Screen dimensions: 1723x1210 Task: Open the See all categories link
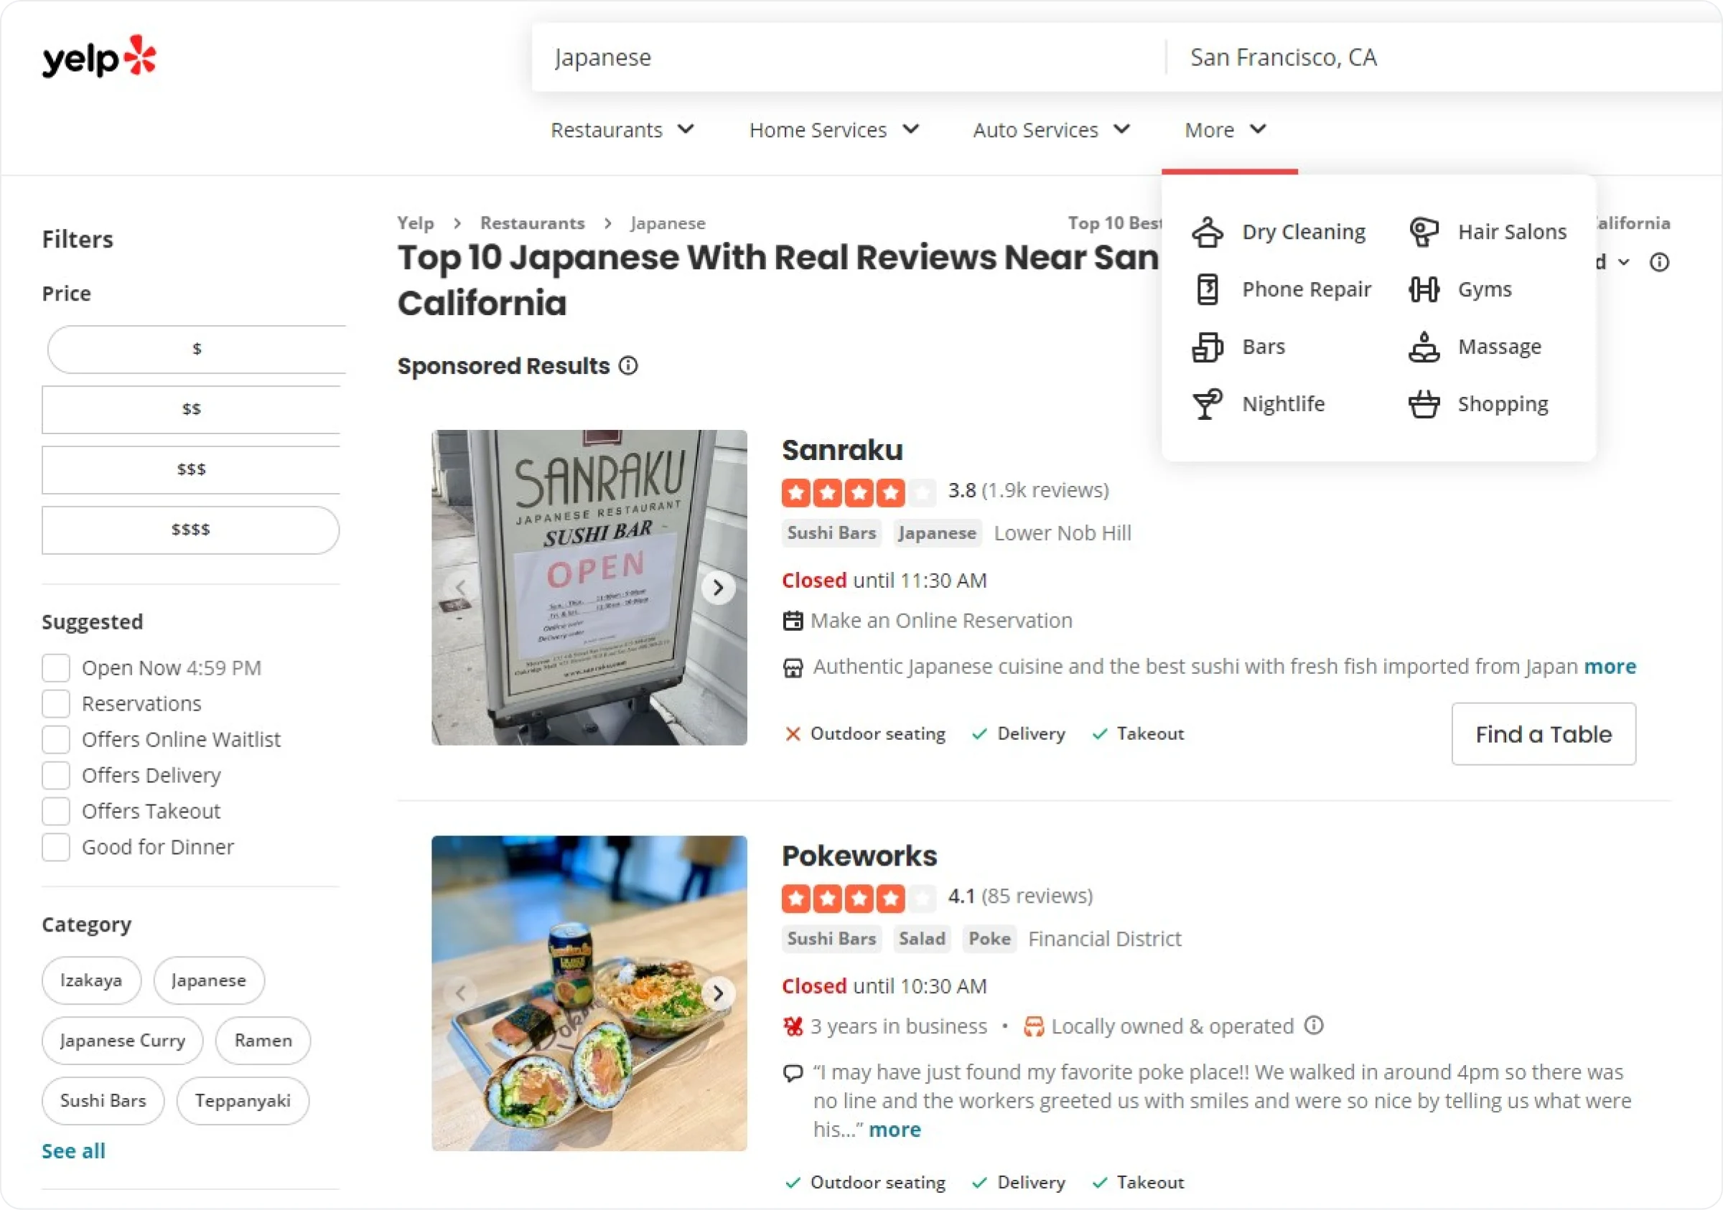pyautogui.click(x=73, y=1151)
